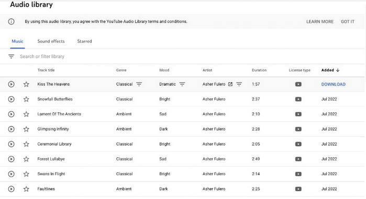366x199 pixels.
Task: Filter by artist Asher Fulero icon in first row
Action: pos(239,84)
